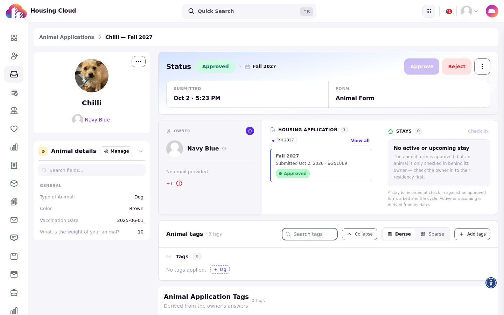Click the paw icon in Animal details

click(x=43, y=151)
